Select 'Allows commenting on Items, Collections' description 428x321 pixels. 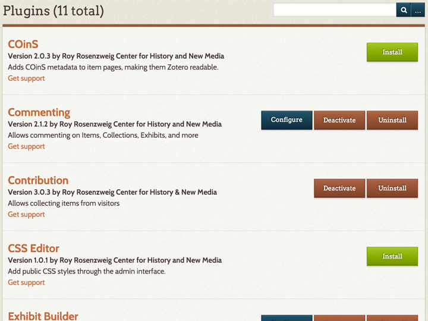coord(103,135)
